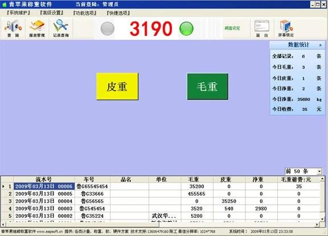Collapse the 数据统计 statistics panel
This screenshot has height=236, width=328.
(x=320, y=45)
